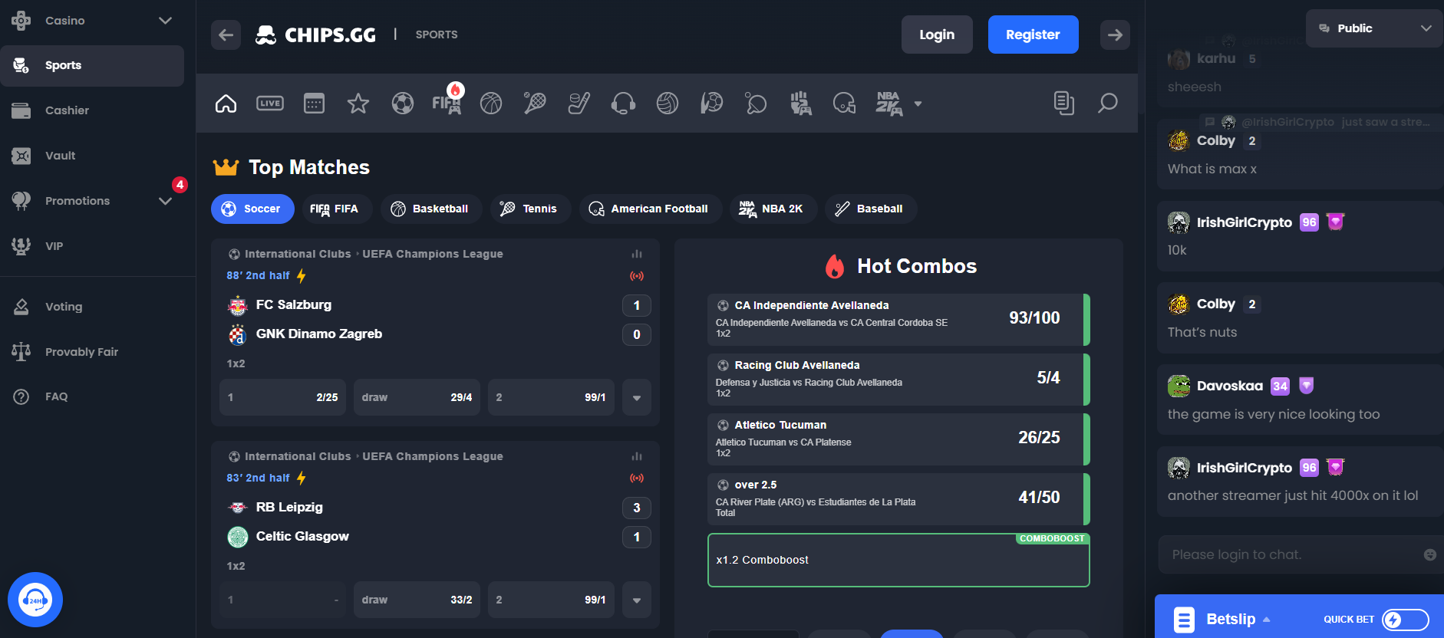Select the FIFA esports toolbar icon

pos(447,103)
